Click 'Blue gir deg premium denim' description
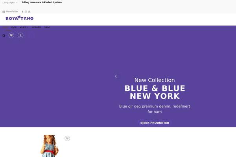This screenshot has height=157, width=236. click(x=155, y=109)
